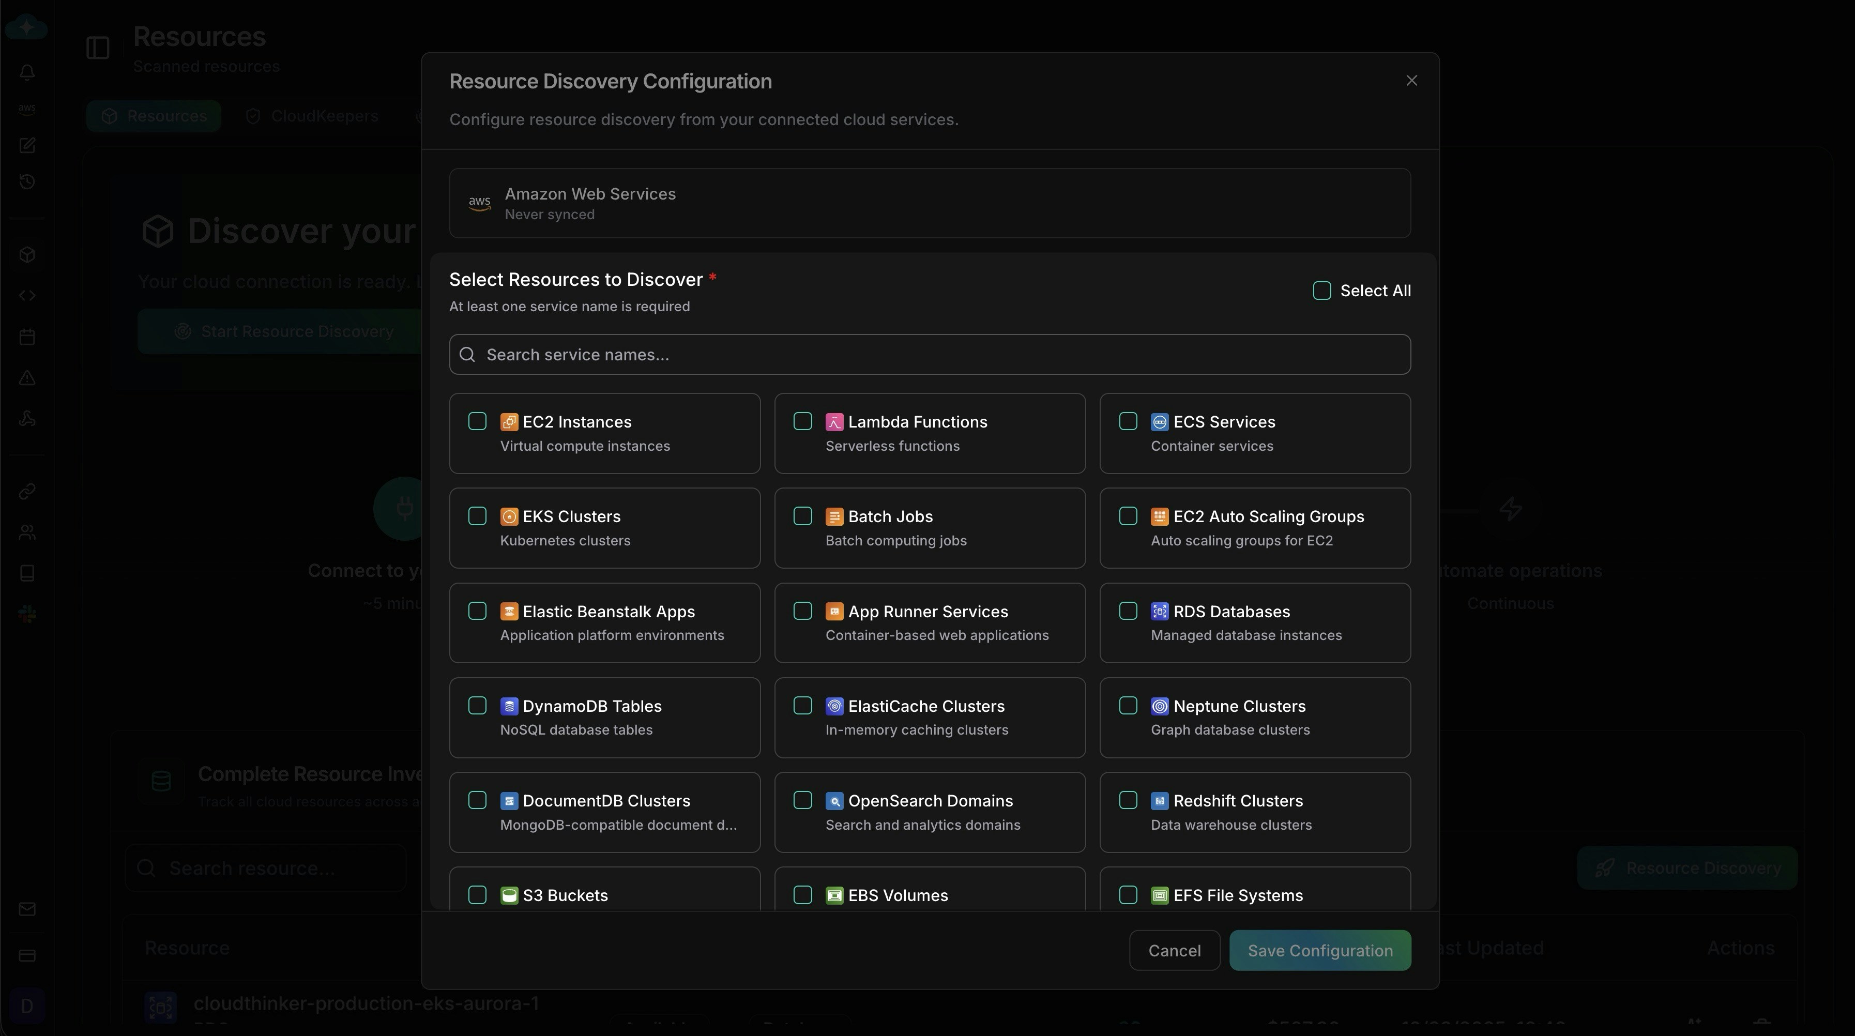This screenshot has width=1855, height=1036.
Task: Click the service names search field
Action: point(929,354)
